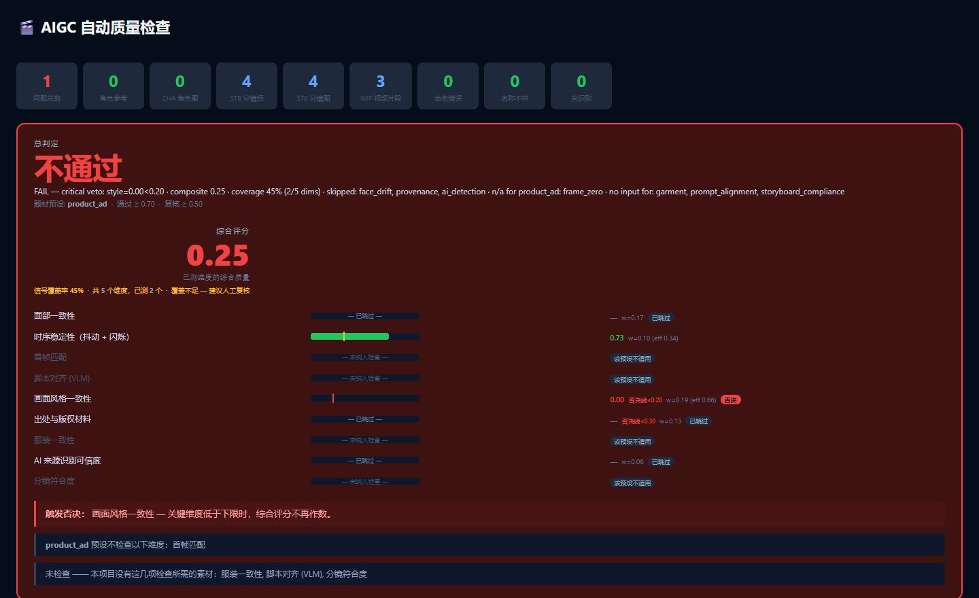Open the 角色参考 stat card
The image size is (979, 598).
(114, 86)
